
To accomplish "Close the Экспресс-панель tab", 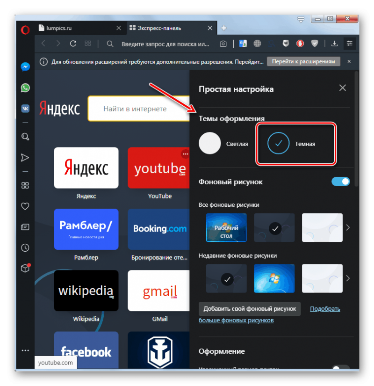I will [210, 28].
